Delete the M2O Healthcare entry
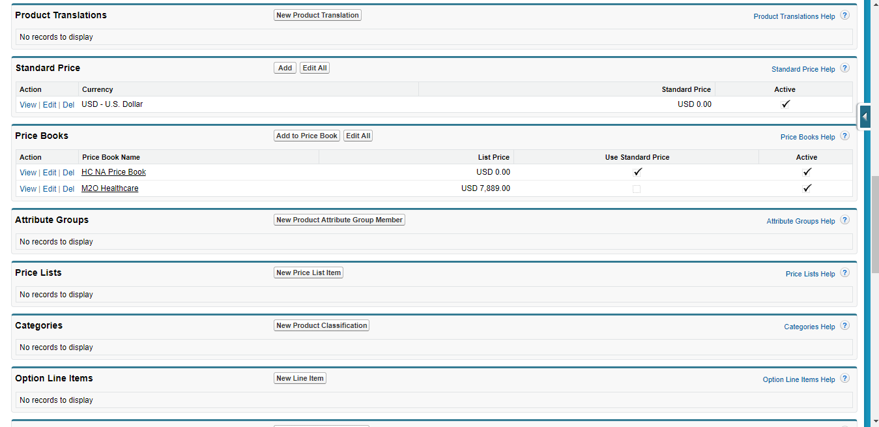This screenshot has height=427, width=879. point(68,189)
